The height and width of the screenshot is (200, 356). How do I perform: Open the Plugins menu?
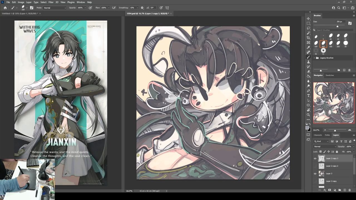(71, 2)
